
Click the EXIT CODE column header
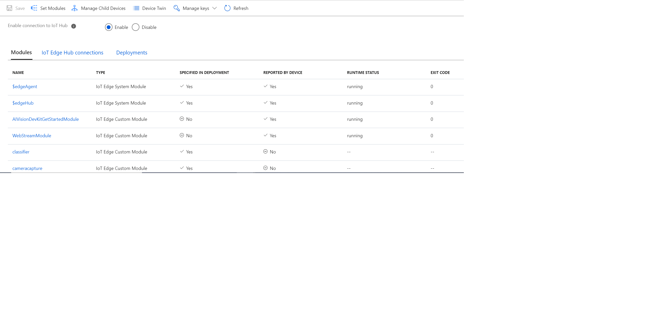pyautogui.click(x=440, y=73)
